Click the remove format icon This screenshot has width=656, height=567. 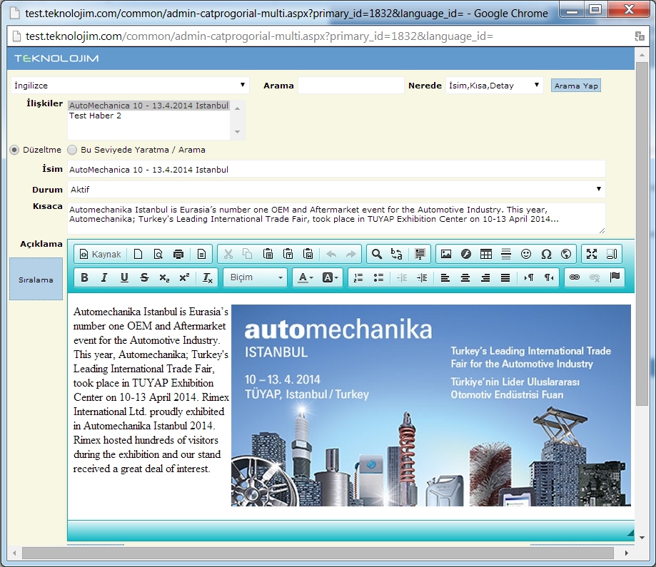[x=208, y=277]
